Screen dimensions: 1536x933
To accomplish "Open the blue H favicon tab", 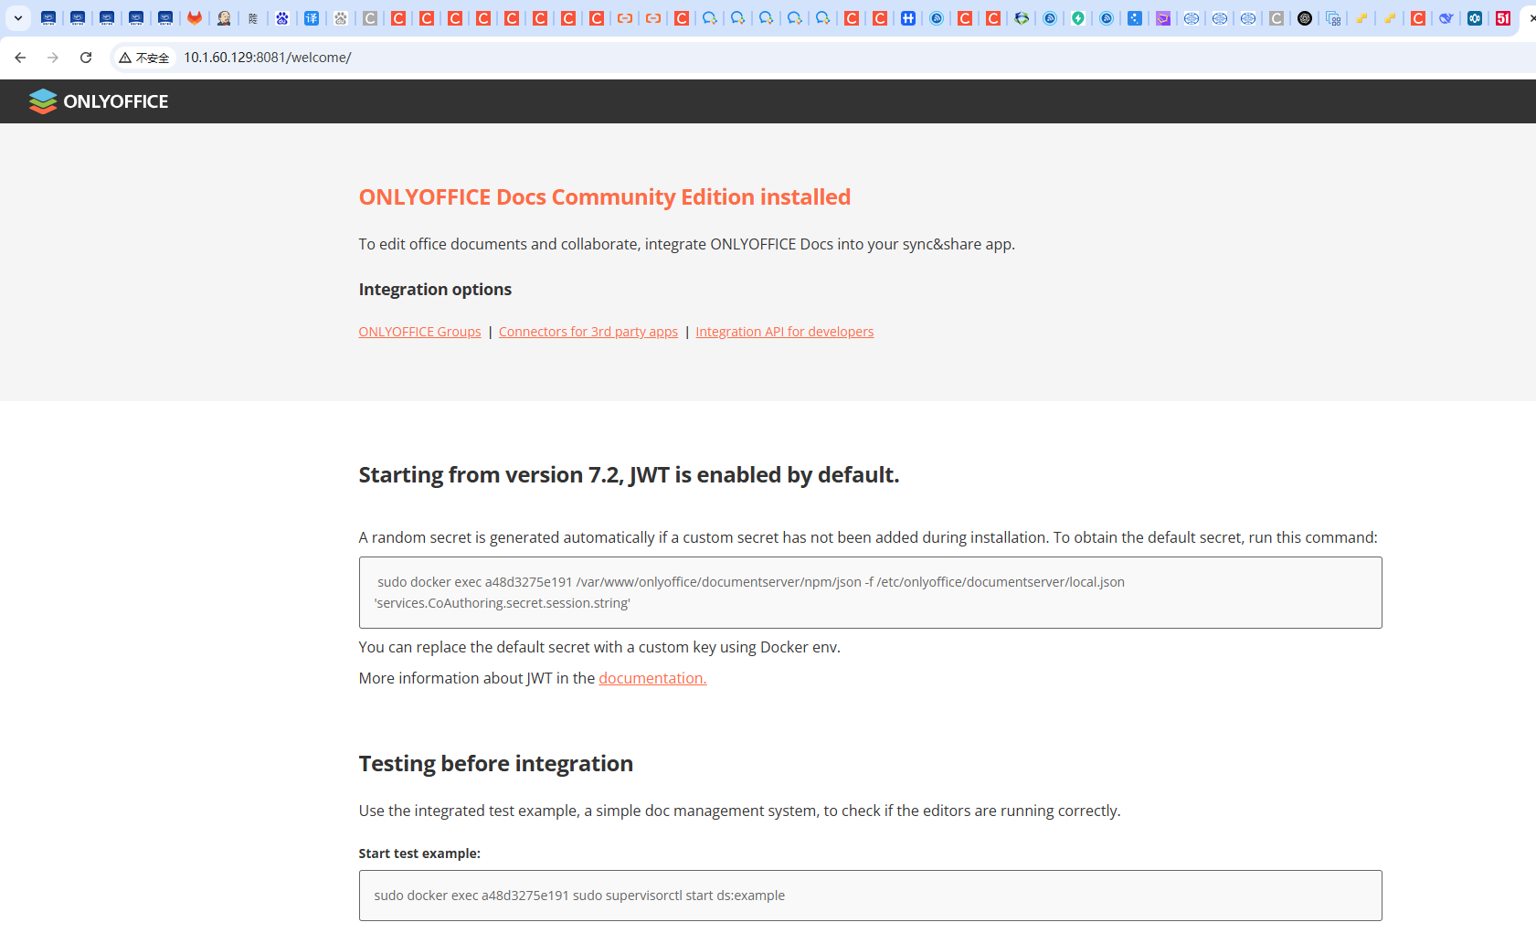I will (x=908, y=18).
